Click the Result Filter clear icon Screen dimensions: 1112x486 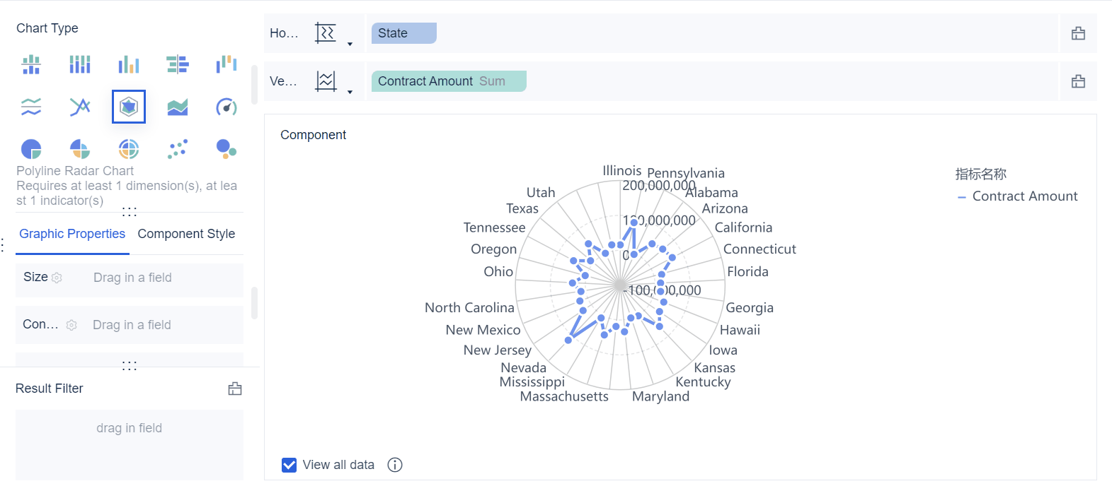[235, 389]
